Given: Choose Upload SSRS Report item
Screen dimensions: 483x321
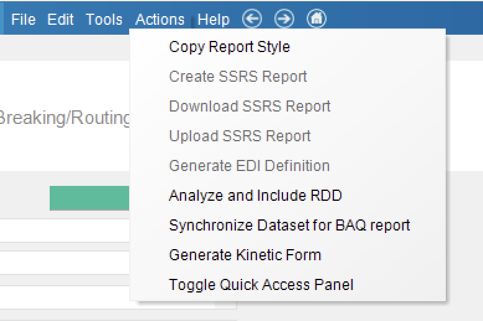Looking at the screenshot, I should click(240, 136).
